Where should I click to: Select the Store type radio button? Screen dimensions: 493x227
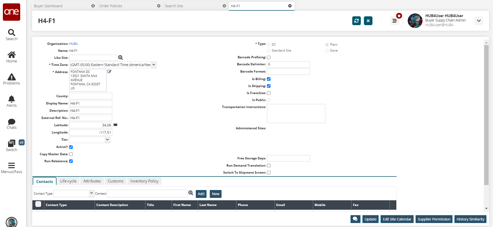coord(327,51)
